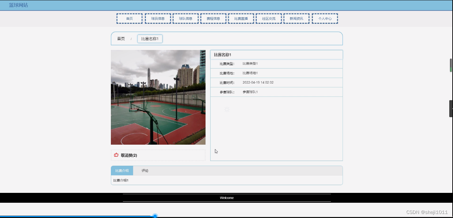Open the 首页 navigation item
The height and width of the screenshot is (218, 453).
[x=129, y=18]
